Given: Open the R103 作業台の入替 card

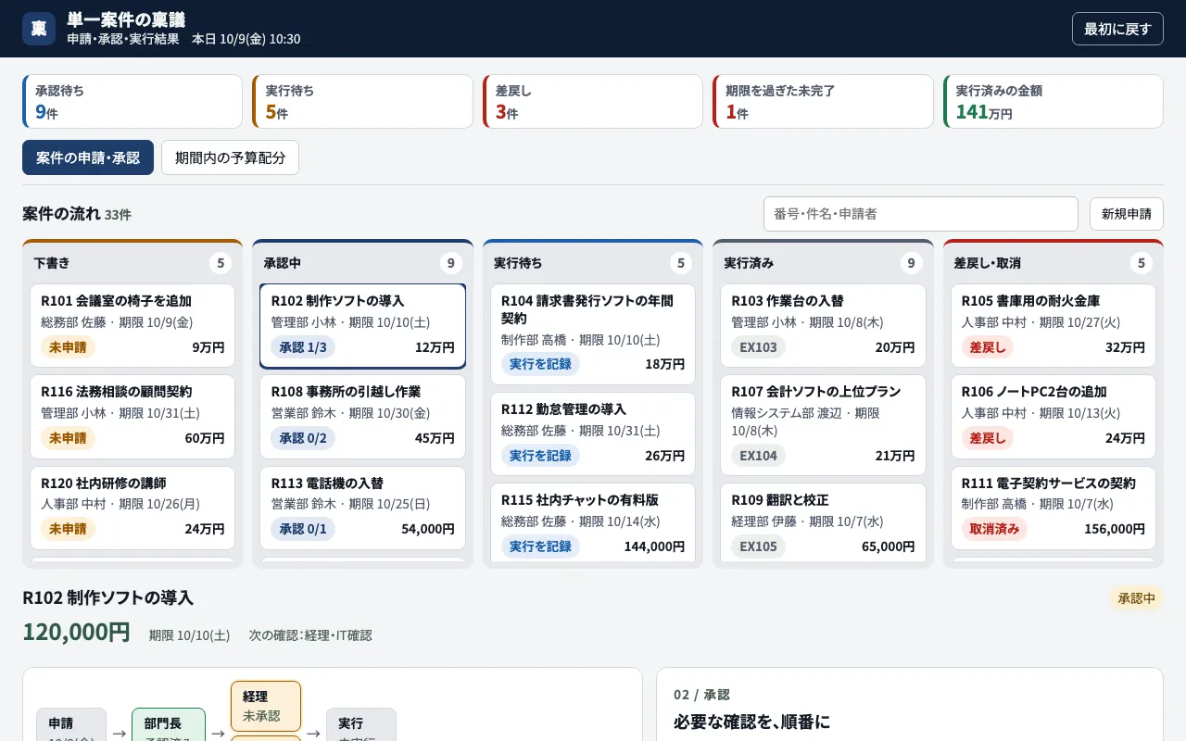Looking at the screenshot, I should [x=823, y=326].
